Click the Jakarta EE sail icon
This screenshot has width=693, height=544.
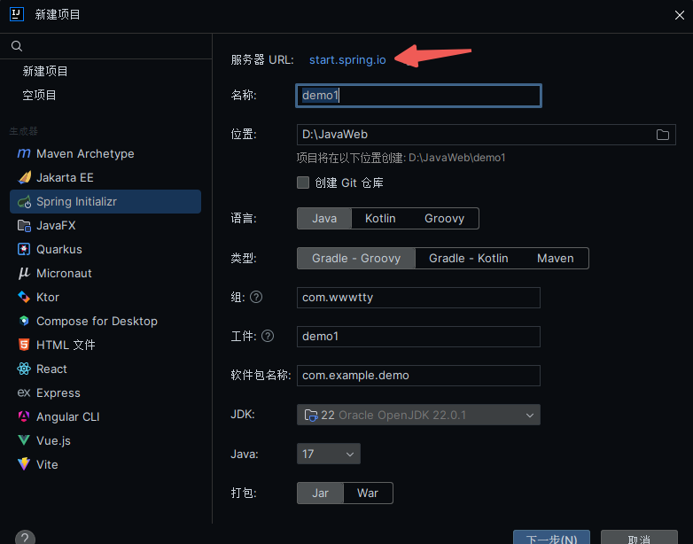click(x=24, y=178)
